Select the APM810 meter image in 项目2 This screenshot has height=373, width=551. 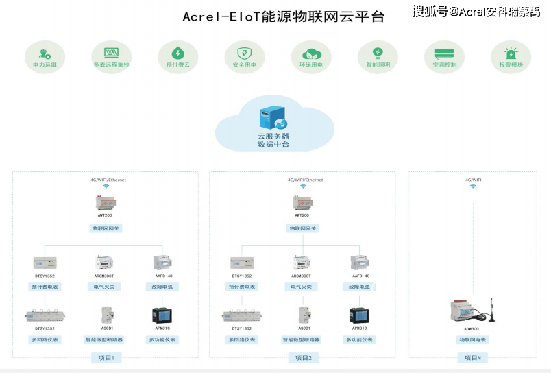pos(359,315)
